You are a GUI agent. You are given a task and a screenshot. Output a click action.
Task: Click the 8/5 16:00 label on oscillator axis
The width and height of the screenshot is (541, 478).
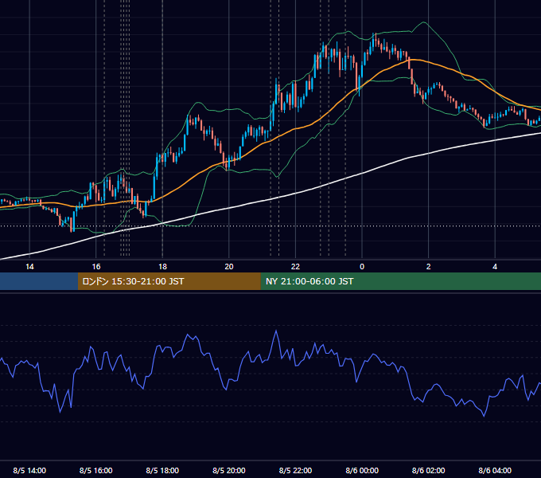pos(96,470)
